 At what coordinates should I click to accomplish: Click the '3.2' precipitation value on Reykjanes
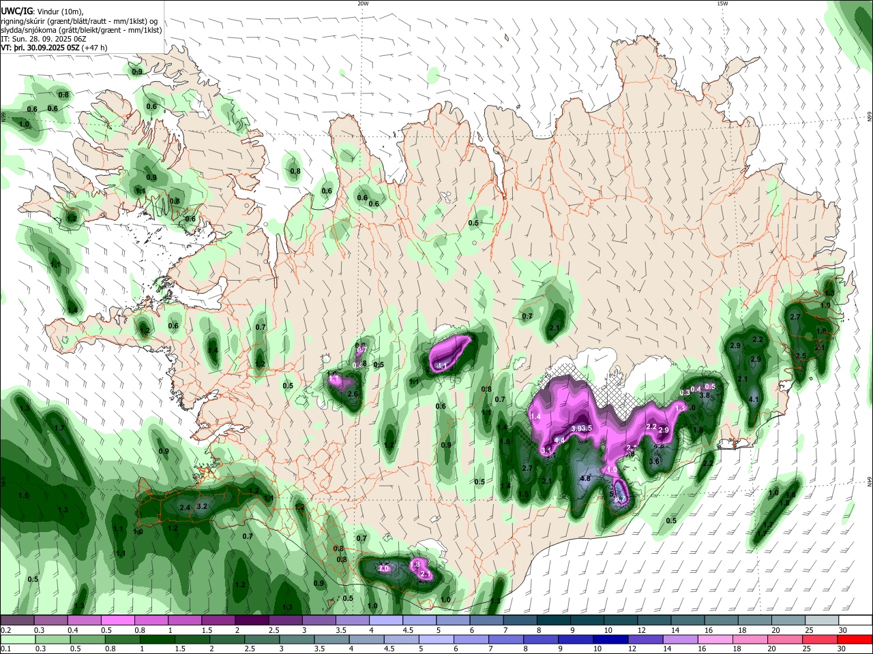click(202, 507)
